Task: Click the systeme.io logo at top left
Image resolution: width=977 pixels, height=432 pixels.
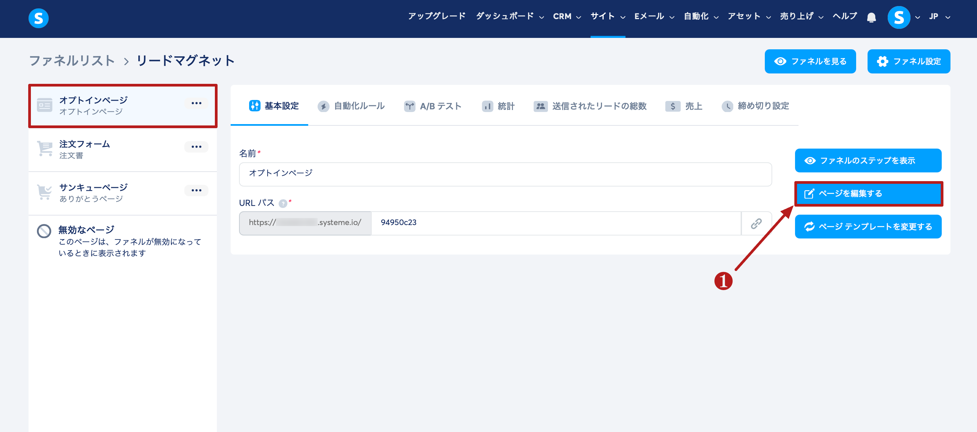Action: (x=38, y=18)
